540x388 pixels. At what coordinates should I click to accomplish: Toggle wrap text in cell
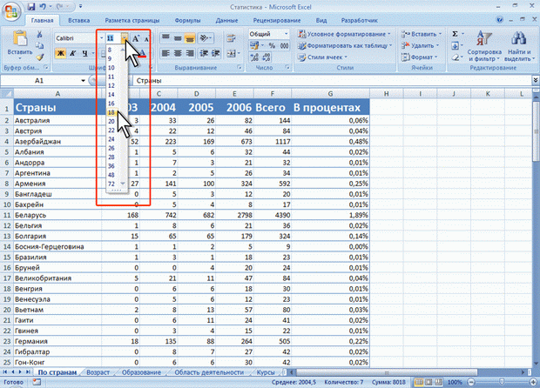231,37
